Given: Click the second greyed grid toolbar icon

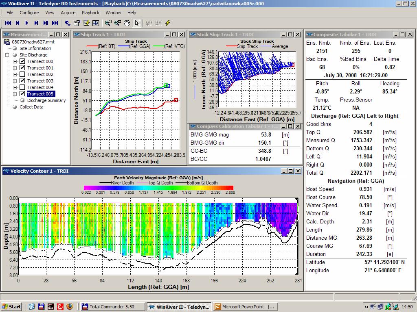Looking at the screenshot, I should [x=158, y=23].
